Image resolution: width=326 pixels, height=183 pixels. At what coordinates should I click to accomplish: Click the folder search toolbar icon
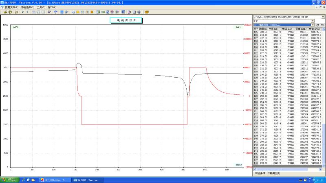click(x=16, y=12)
